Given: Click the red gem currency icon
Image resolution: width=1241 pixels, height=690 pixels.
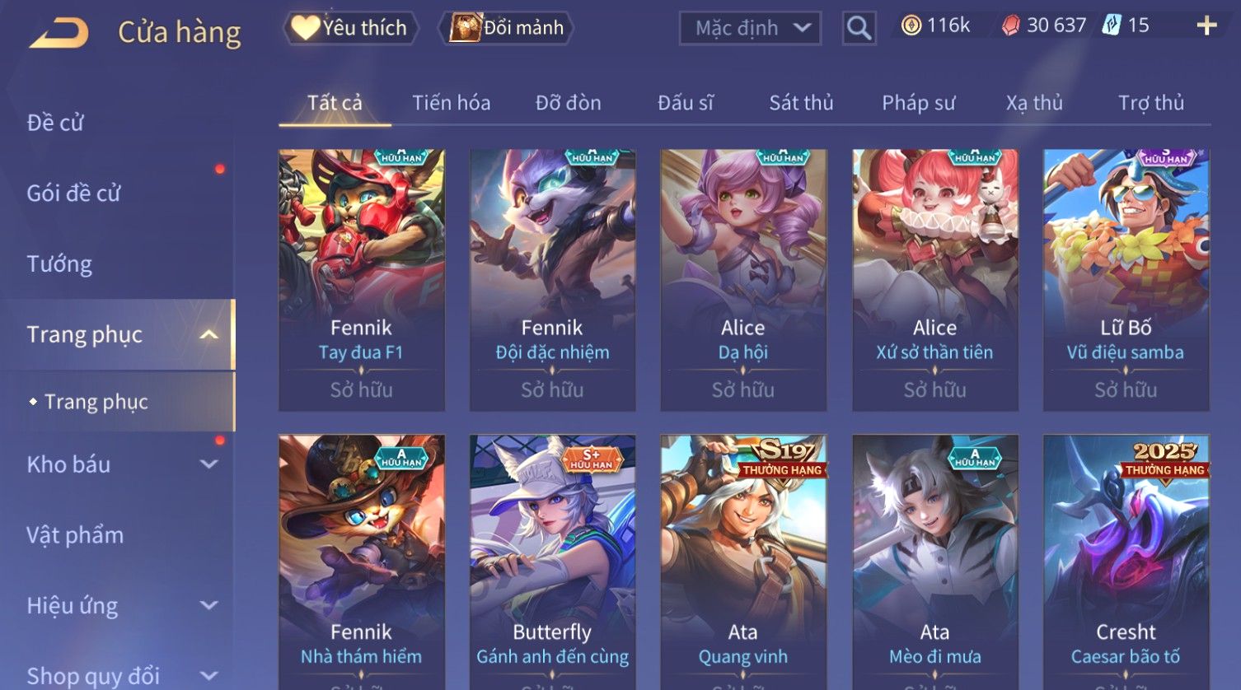Looking at the screenshot, I should click(x=1010, y=26).
